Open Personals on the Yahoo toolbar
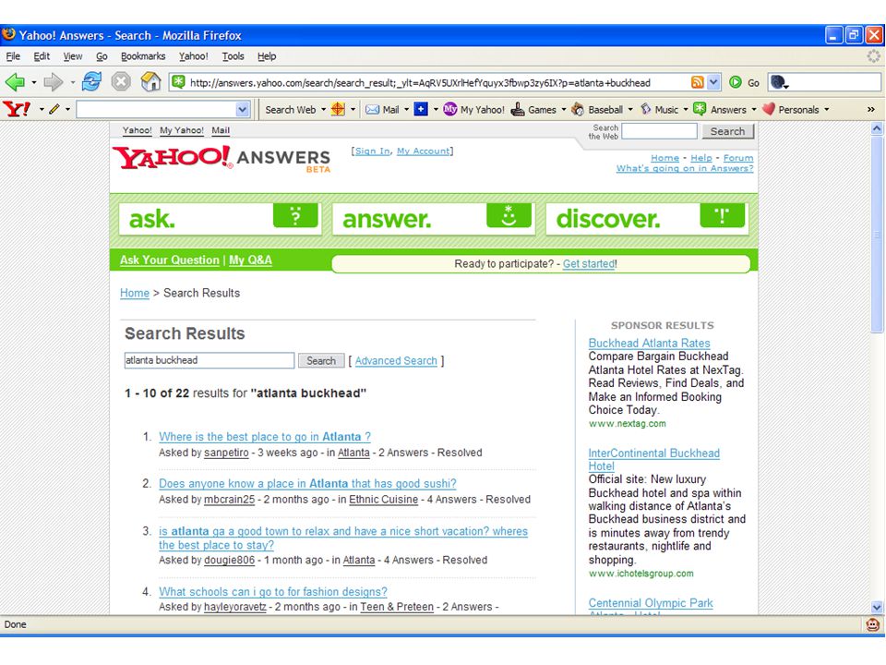Viewport: 886px width, 665px height. click(791, 110)
